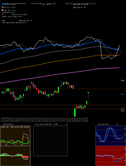Image resolution: width=126 pixels, height=166 pixels.
Task: Click the 'Intra Day Trading Price & MR' heading
Action: point(46,124)
